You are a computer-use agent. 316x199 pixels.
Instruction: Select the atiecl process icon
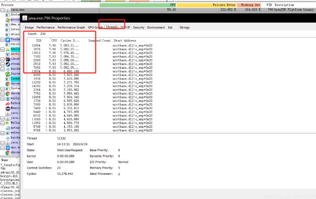(8, 34)
